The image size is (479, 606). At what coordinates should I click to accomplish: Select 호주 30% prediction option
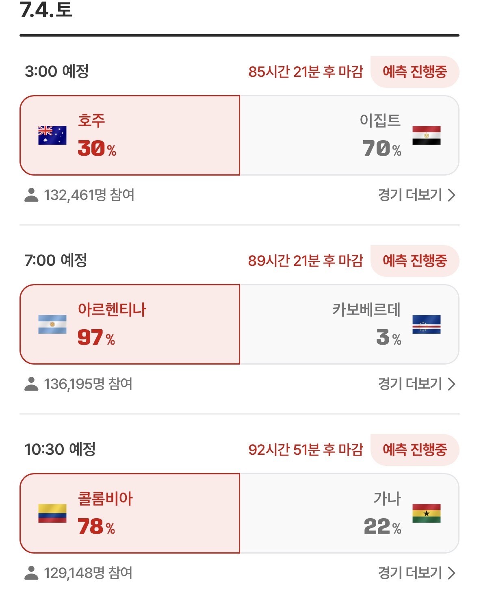(130, 135)
